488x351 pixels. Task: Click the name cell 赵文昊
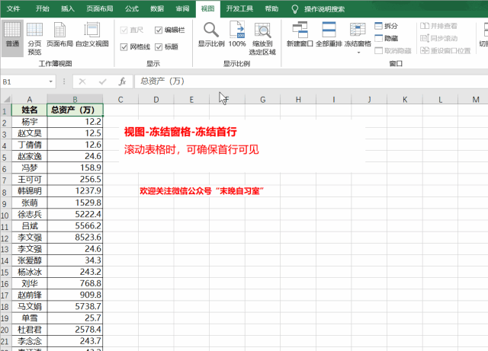point(30,133)
